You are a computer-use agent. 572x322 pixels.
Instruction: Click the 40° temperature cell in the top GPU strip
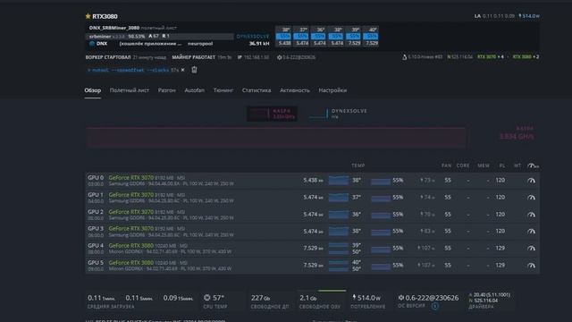click(x=371, y=30)
